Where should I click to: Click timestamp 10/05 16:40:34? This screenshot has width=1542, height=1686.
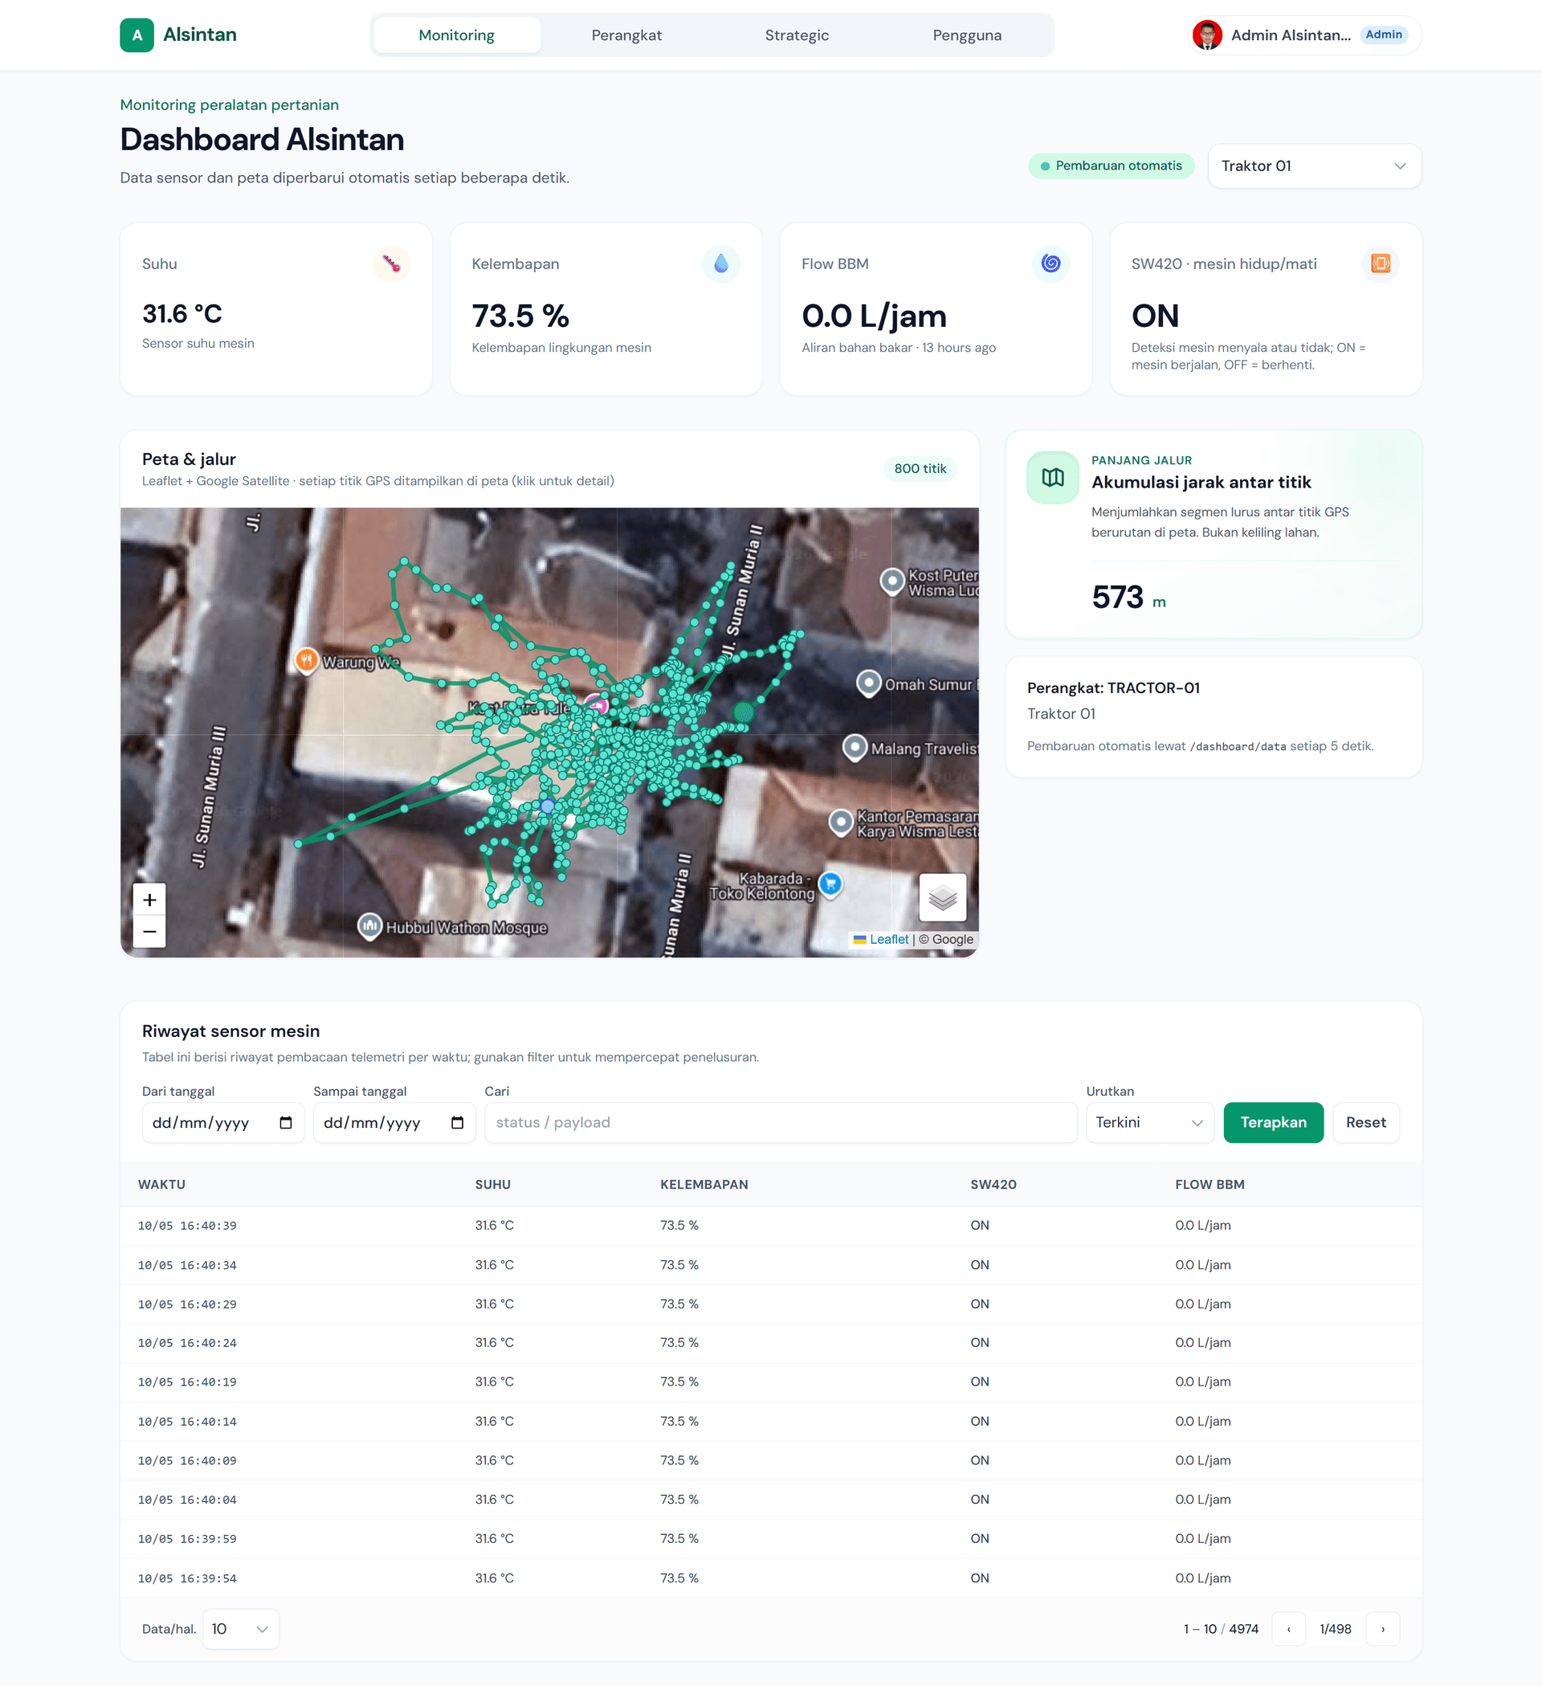pos(187,1265)
